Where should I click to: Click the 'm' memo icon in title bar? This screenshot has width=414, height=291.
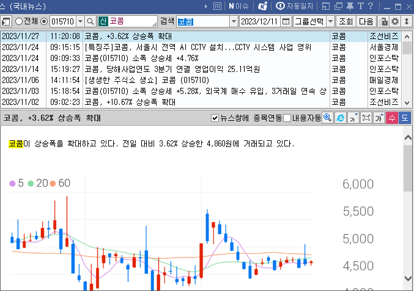tap(217, 6)
